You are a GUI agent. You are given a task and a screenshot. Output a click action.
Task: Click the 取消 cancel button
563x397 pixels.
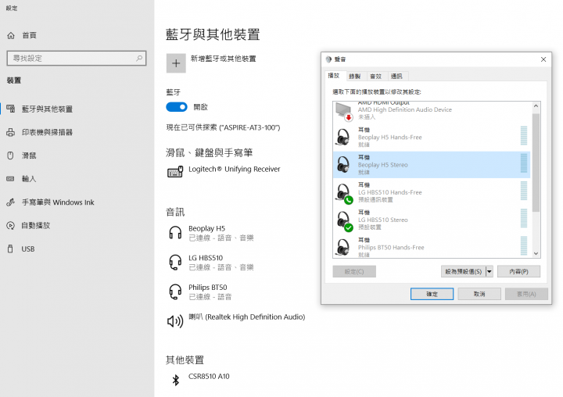pyautogui.click(x=479, y=294)
